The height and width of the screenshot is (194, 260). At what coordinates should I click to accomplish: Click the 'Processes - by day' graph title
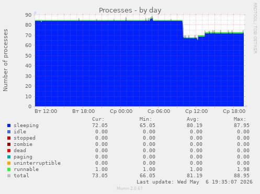(x=130, y=10)
